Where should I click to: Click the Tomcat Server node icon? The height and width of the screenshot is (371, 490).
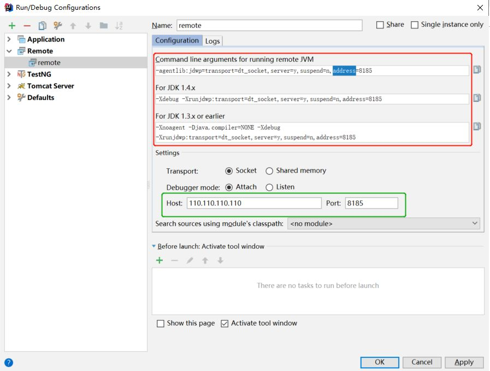tap(21, 86)
